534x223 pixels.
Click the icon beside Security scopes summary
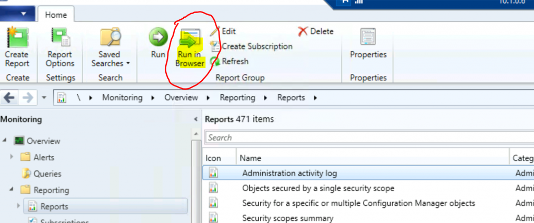point(213,218)
